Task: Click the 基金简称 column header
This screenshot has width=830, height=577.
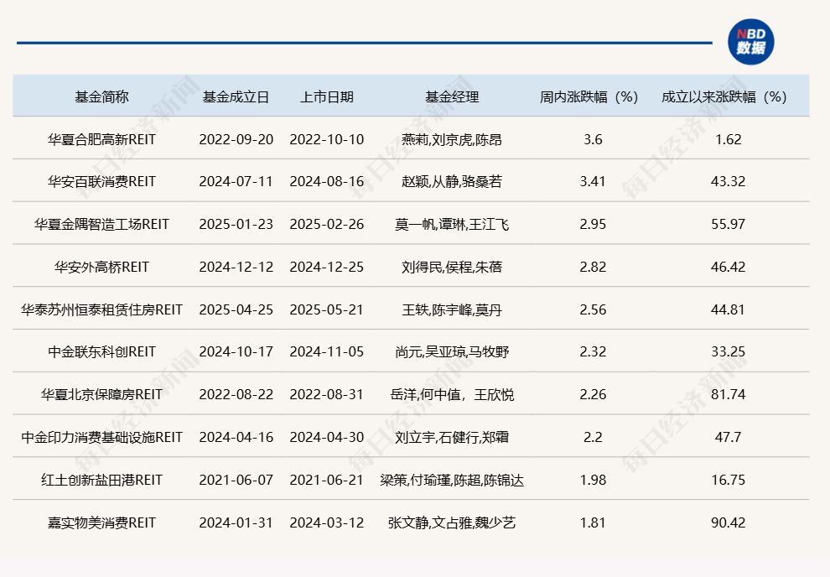Action: point(100,96)
